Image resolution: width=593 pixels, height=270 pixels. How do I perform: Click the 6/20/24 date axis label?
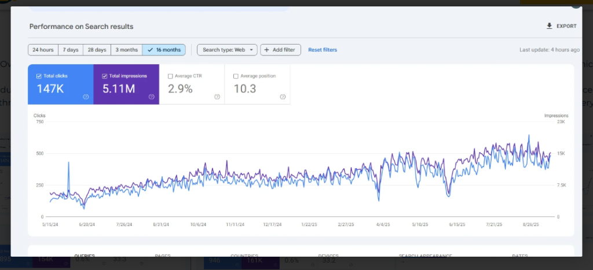pos(87,224)
